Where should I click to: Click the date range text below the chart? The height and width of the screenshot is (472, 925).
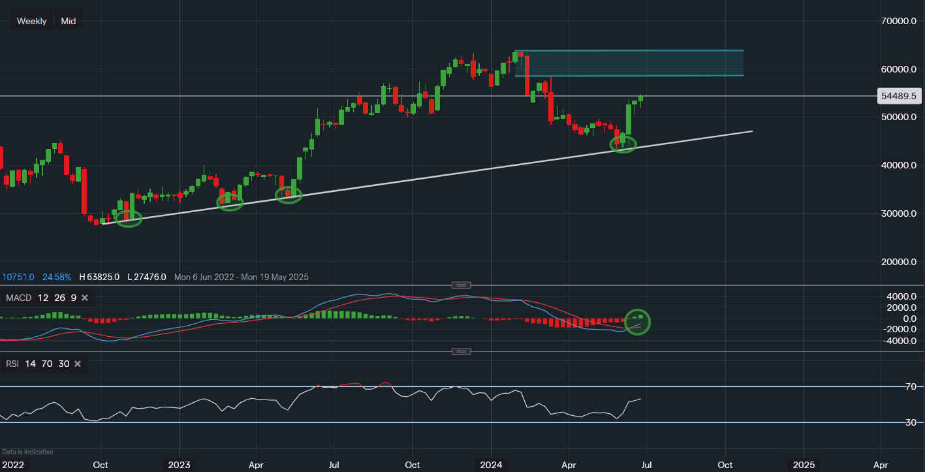point(242,277)
